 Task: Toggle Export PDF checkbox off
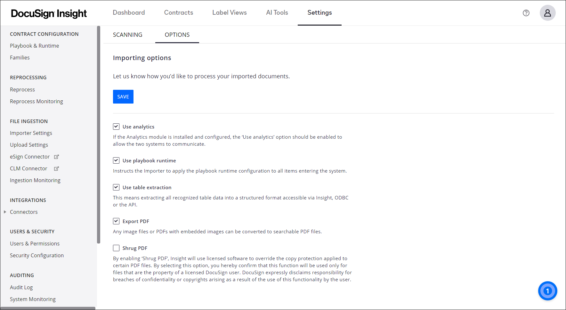click(116, 221)
